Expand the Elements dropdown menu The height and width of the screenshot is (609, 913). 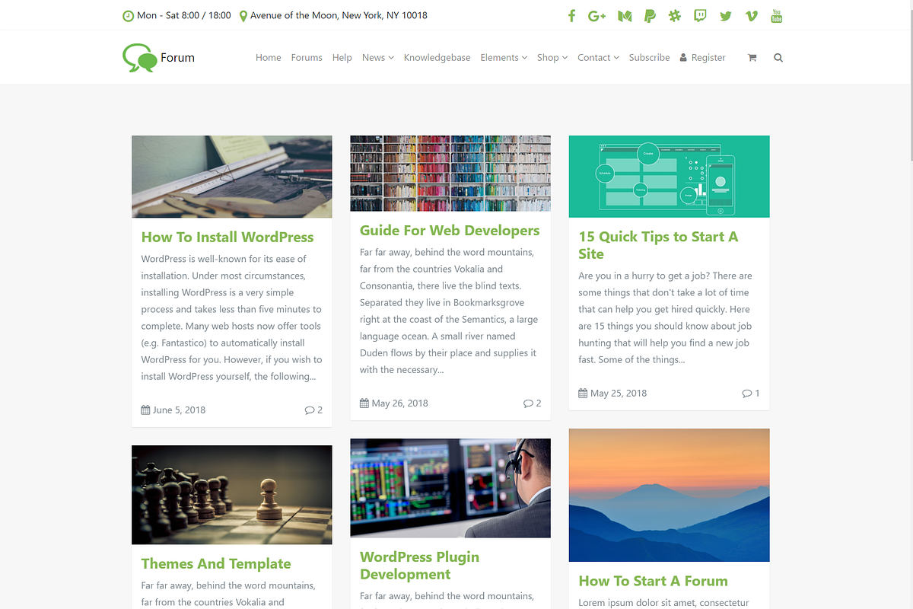[504, 58]
